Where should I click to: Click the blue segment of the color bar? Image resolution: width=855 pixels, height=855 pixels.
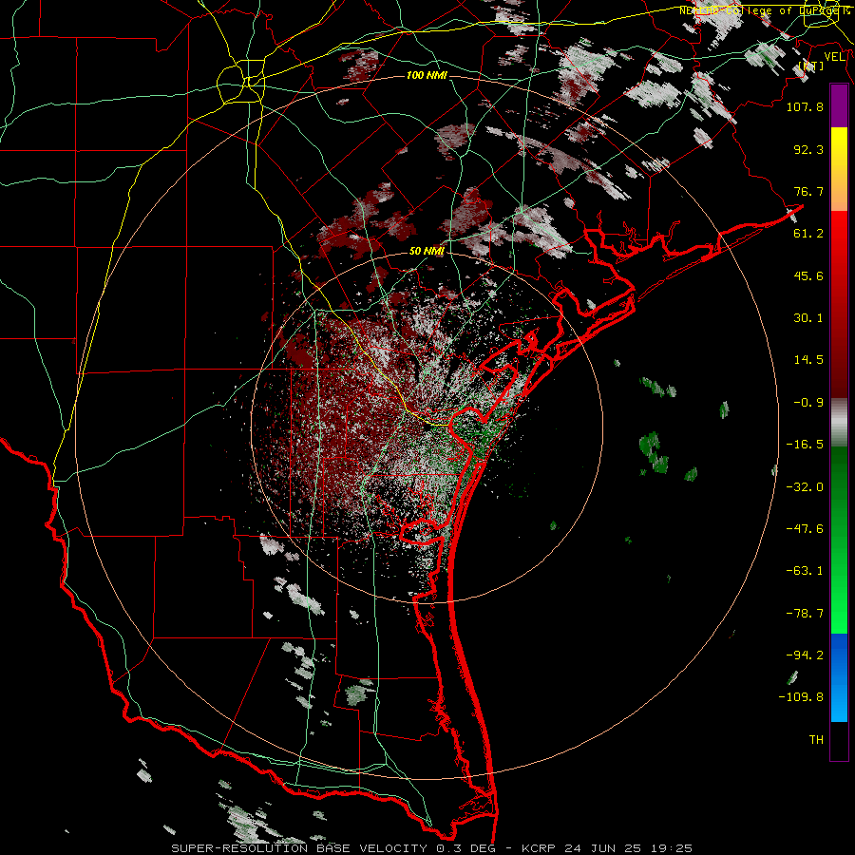839,677
